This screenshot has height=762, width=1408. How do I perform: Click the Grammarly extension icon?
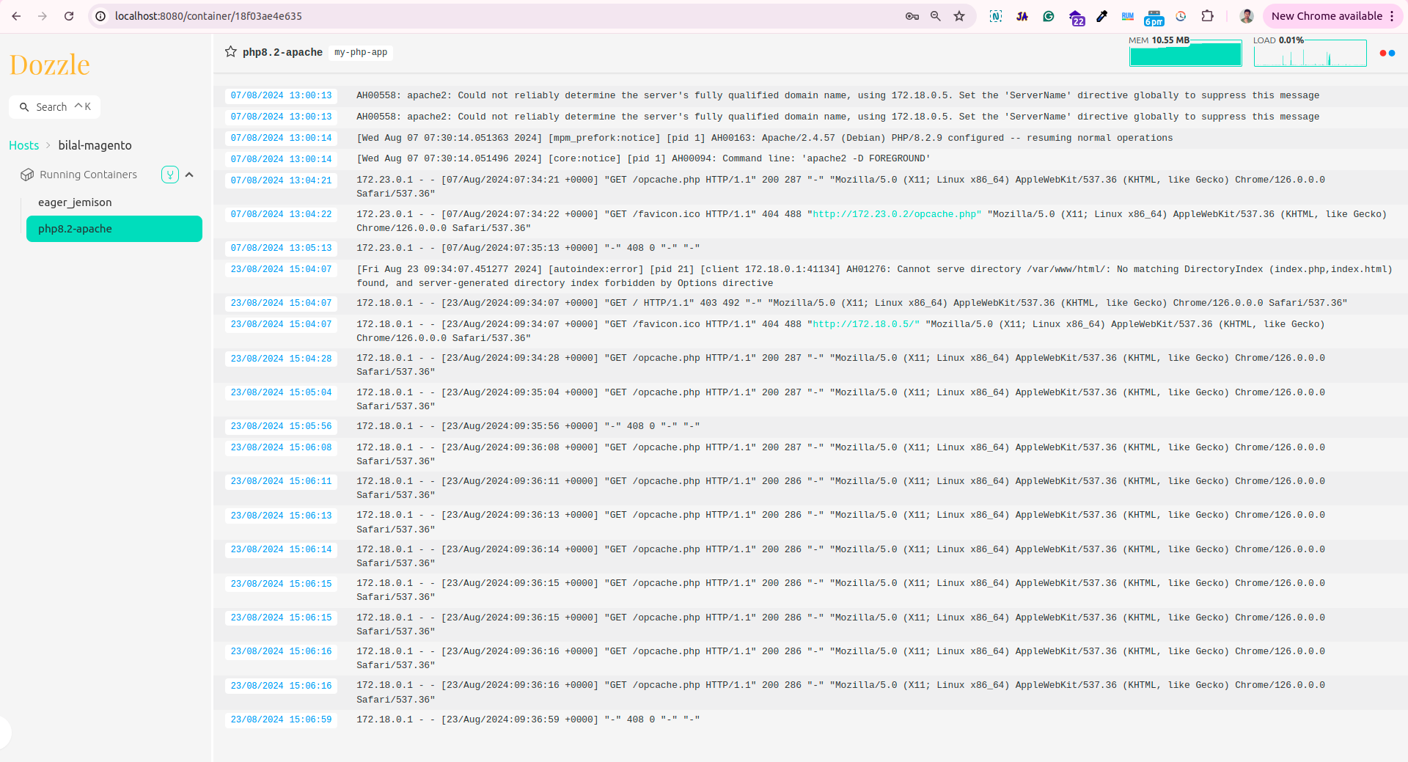tap(1049, 16)
